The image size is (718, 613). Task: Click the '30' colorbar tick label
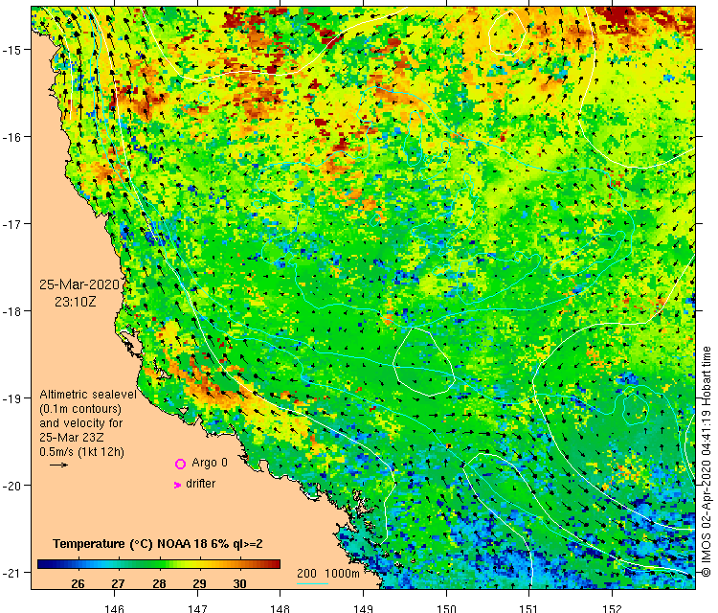point(240,583)
